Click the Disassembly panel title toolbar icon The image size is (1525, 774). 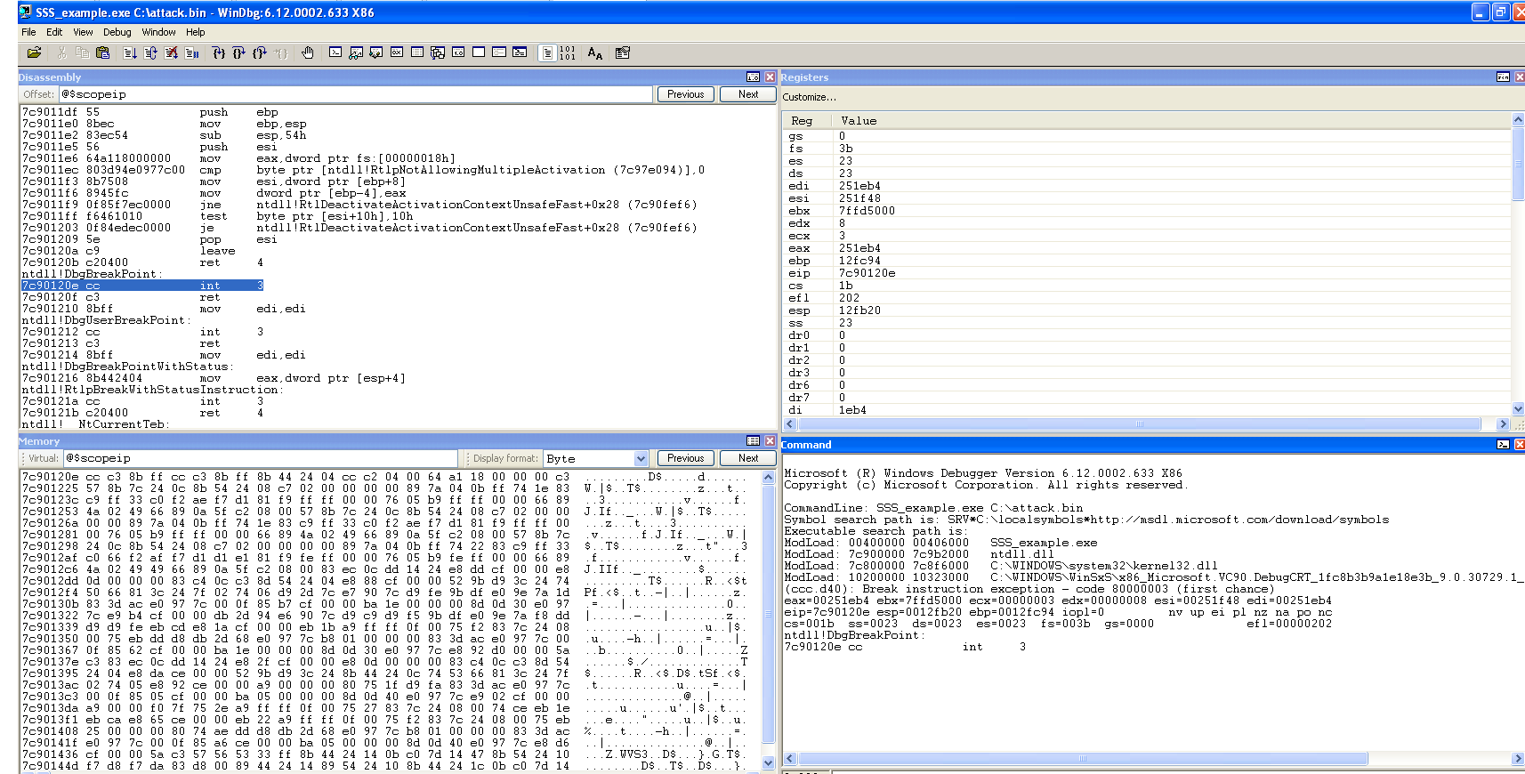pyautogui.click(x=754, y=77)
